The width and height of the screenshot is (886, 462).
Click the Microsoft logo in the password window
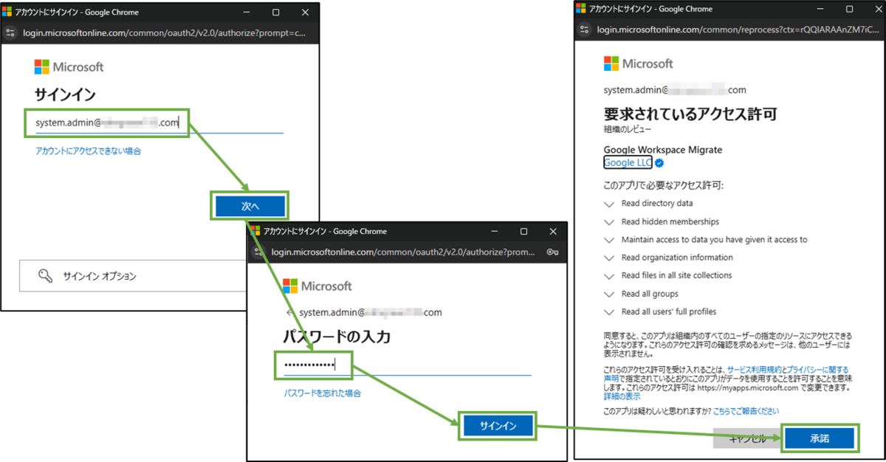[x=317, y=286]
